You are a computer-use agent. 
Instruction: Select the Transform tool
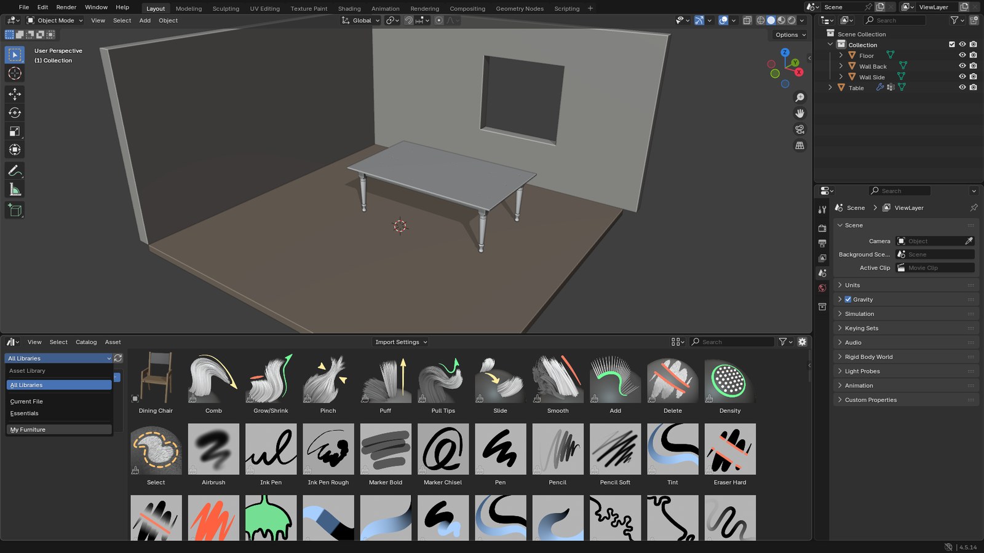click(x=15, y=149)
